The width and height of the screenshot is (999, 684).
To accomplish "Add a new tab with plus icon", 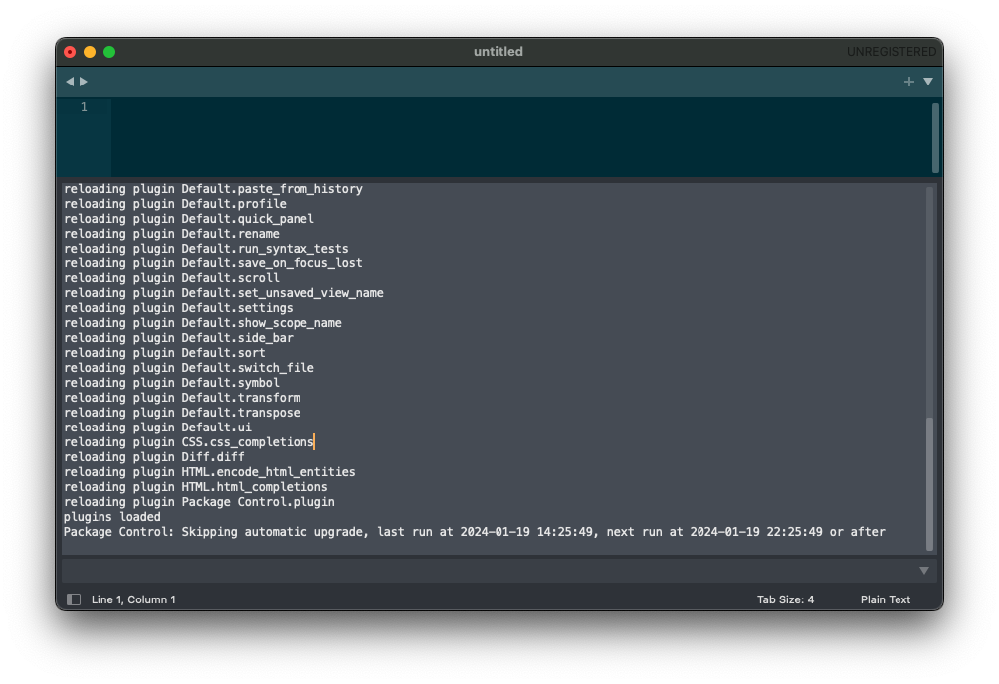I will [x=908, y=82].
